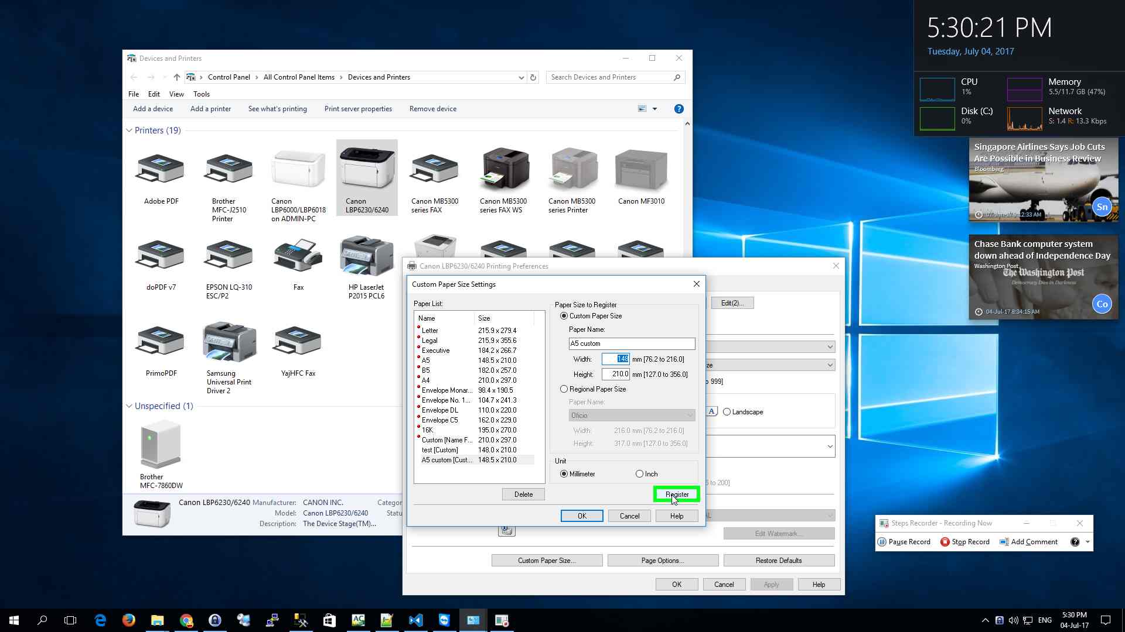Select the Custom Paper Size radio button
Screen dimensions: 1125x632
click(x=564, y=316)
